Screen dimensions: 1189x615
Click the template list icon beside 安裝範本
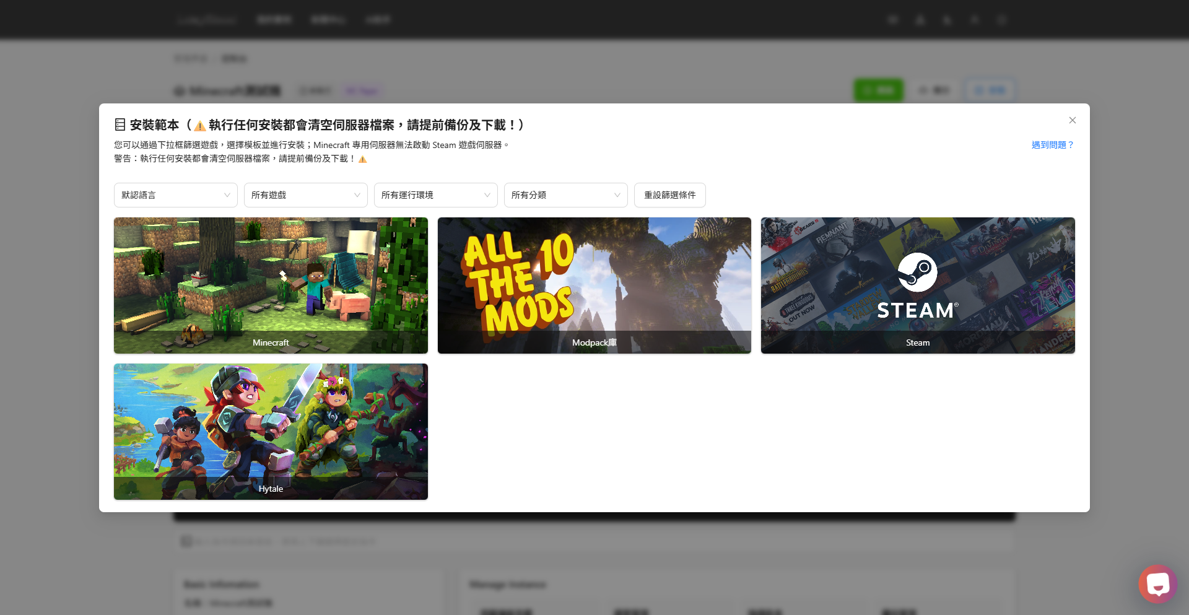point(120,125)
